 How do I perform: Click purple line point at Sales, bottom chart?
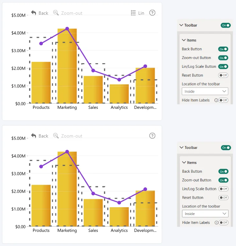pyautogui.click(x=93, y=194)
